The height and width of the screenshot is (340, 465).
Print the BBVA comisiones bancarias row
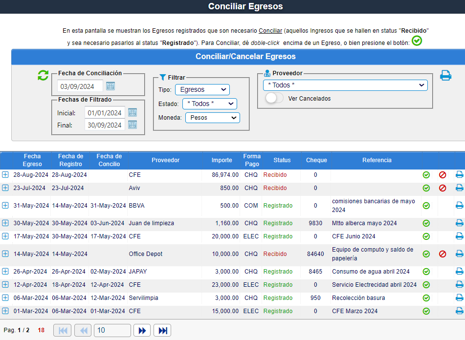pyautogui.click(x=459, y=206)
